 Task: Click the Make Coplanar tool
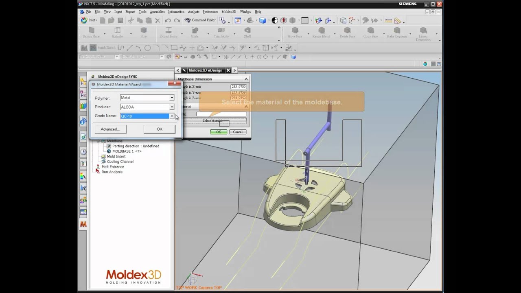click(x=397, y=33)
